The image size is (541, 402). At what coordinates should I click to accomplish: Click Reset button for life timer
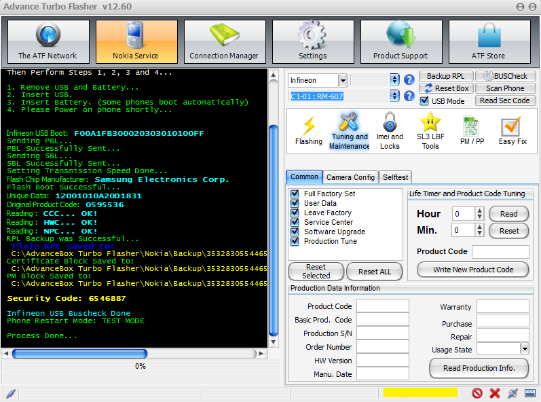(x=509, y=231)
